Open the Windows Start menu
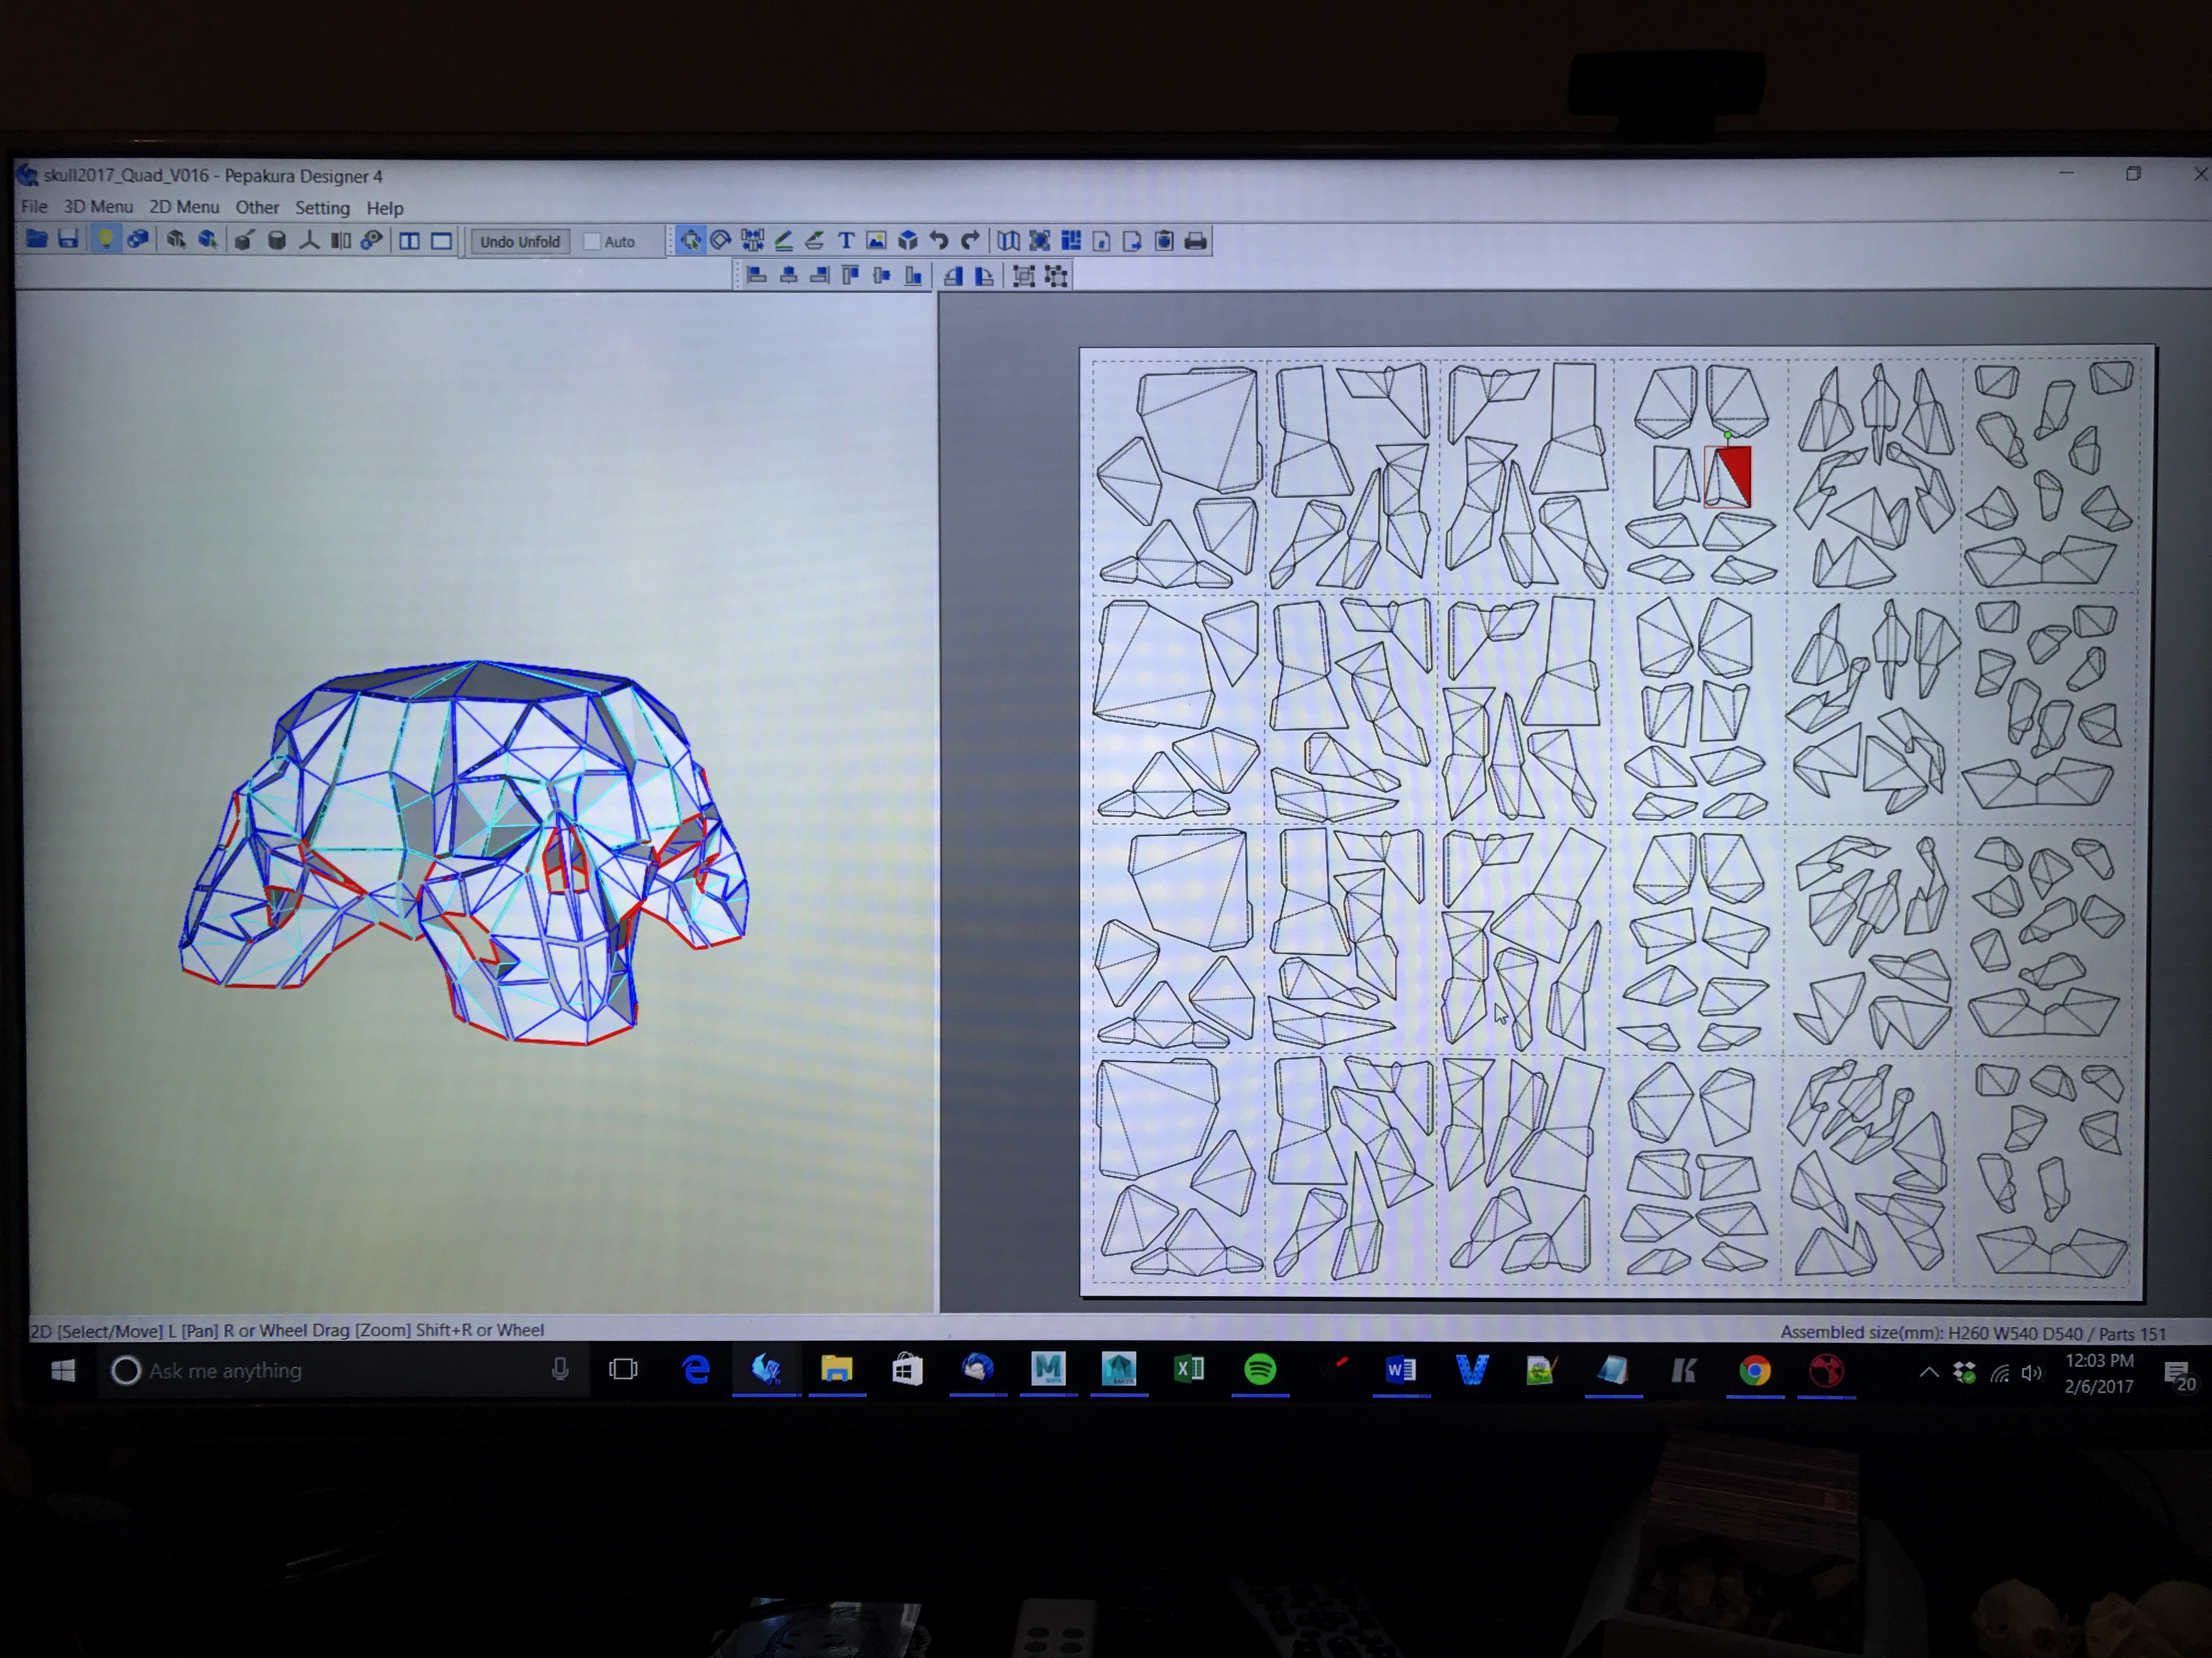The height and width of the screenshot is (1658, 2212). pyautogui.click(x=63, y=1370)
